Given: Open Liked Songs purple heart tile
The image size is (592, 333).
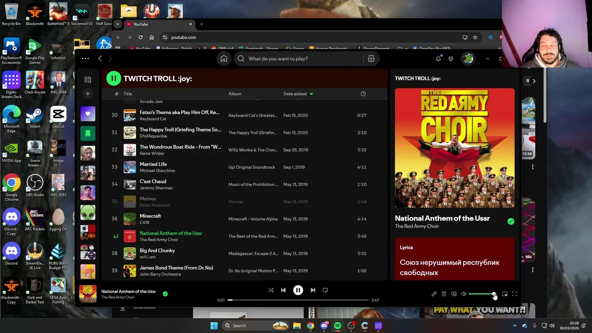Looking at the screenshot, I should (88, 114).
